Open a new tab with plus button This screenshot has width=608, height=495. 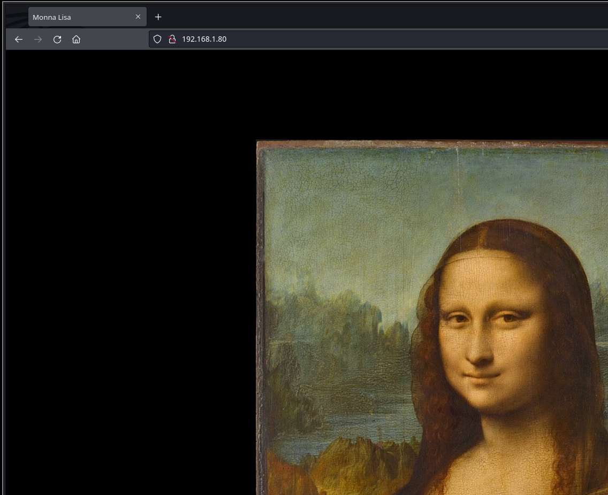point(158,17)
